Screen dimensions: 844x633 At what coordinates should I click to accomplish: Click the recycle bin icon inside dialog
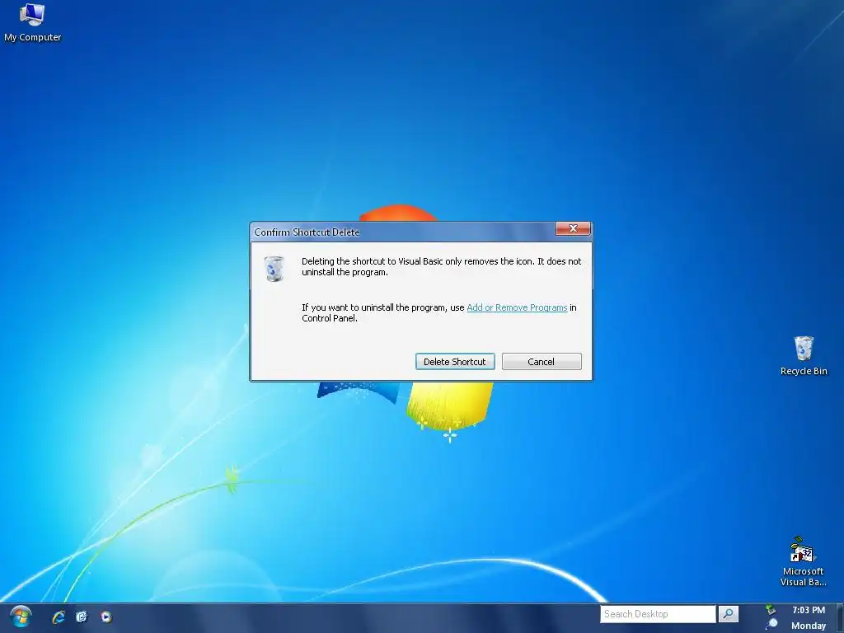pyautogui.click(x=274, y=269)
